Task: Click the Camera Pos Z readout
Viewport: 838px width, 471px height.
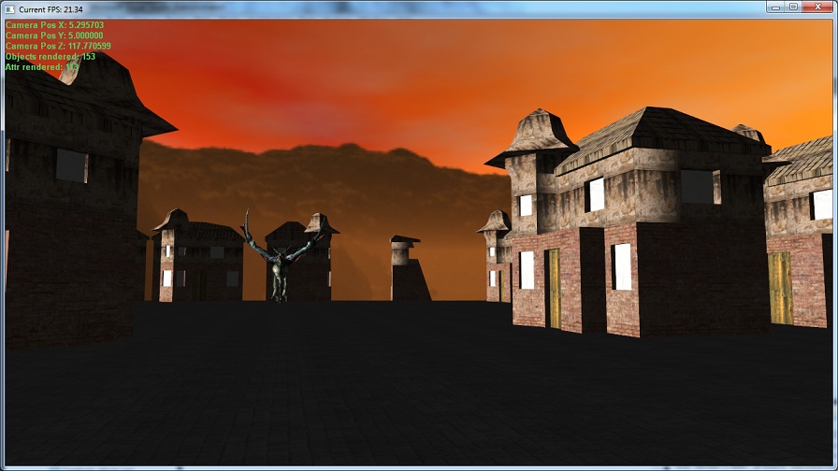Action: click(58, 46)
